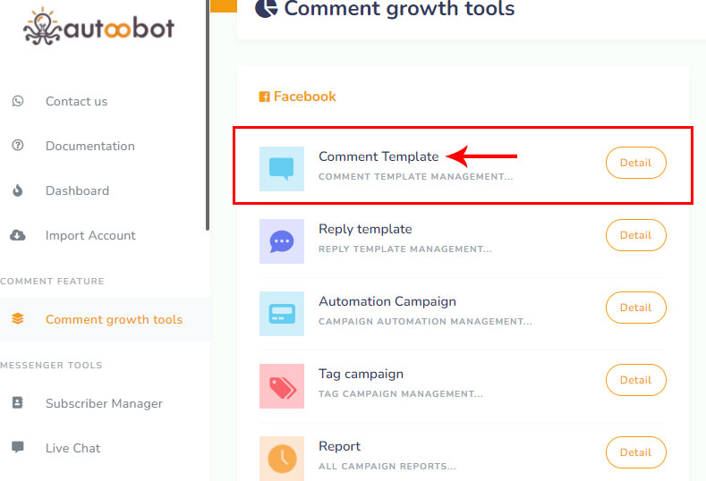Screen dimensions: 706x481
Task: Click the Subscriber Manager contact icon
Action: coord(18,403)
